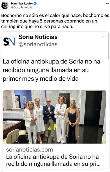
Task: Open the three-dot menu on Hannibal Lecter's tweet
Action: point(108,4)
